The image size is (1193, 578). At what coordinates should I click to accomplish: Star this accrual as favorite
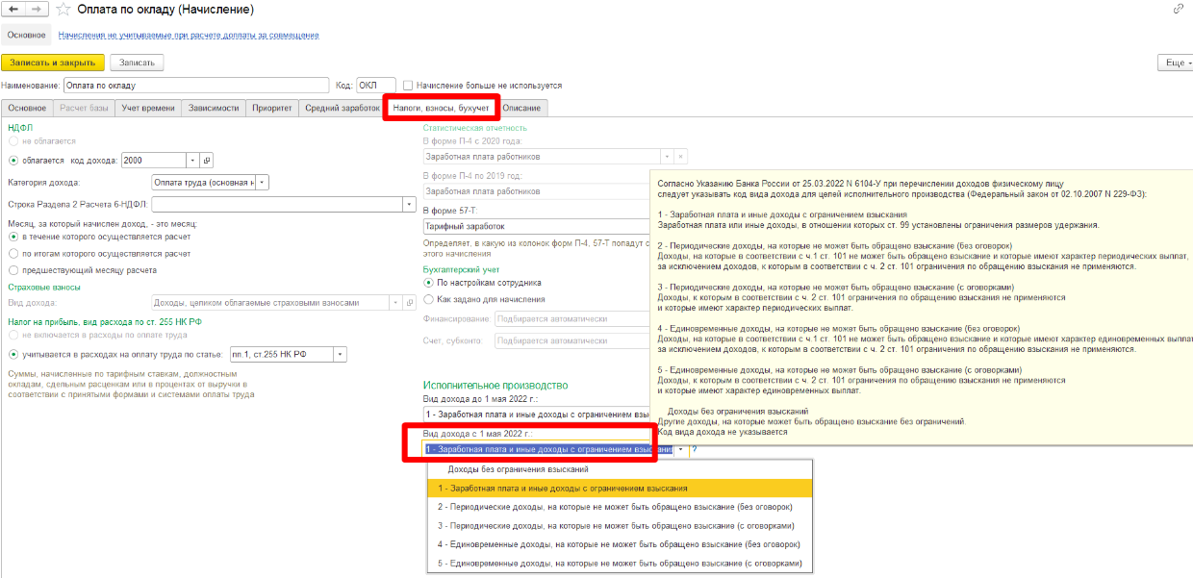pyautogui.click(x=63, y=10)
